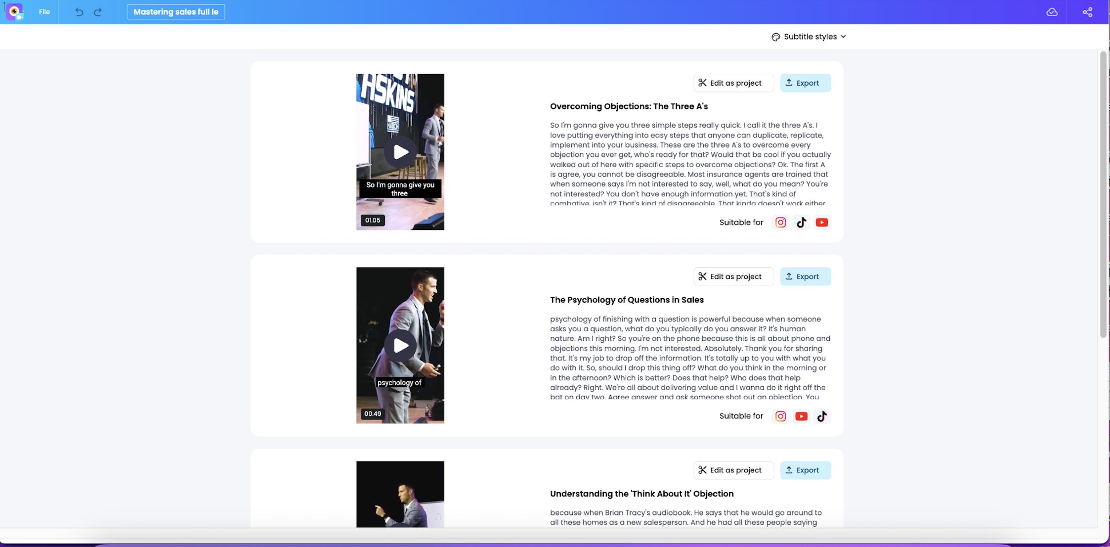Redo the last action
The width and height of the screenshot is (1110, 547).
[x=98, y=12]
